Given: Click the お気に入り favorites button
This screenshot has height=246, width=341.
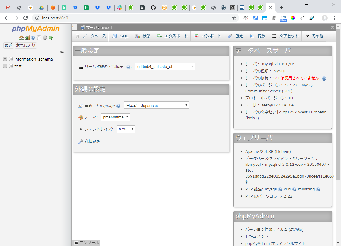Looking at the screenshot, I should (x=26, y=45).
